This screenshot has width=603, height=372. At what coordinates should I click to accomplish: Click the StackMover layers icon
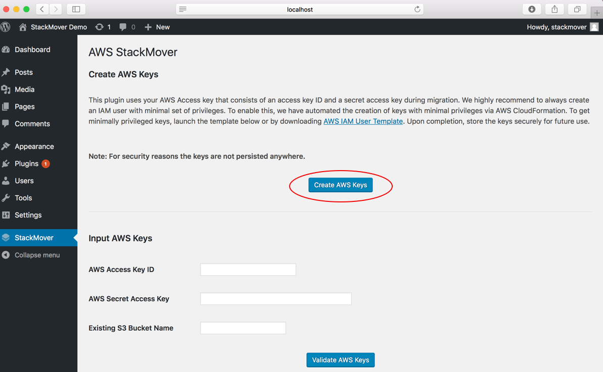point(6,238)
